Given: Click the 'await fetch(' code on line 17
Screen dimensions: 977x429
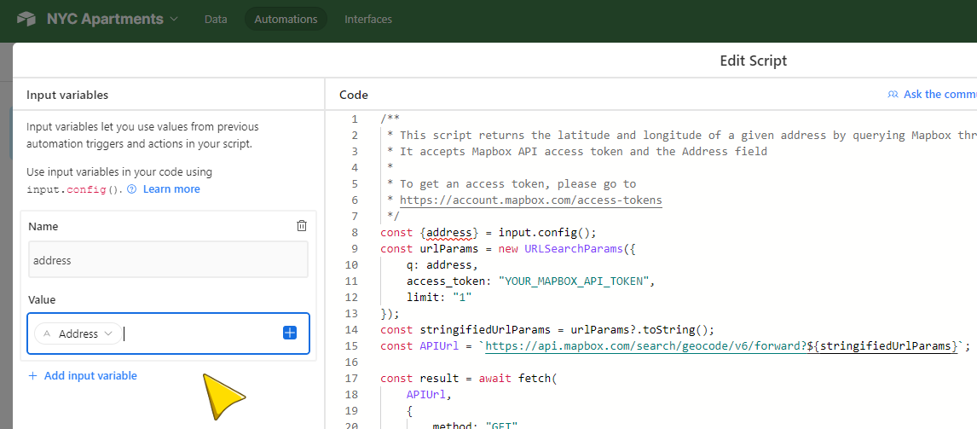Looking at the screenshot, I should coord(516,379).
